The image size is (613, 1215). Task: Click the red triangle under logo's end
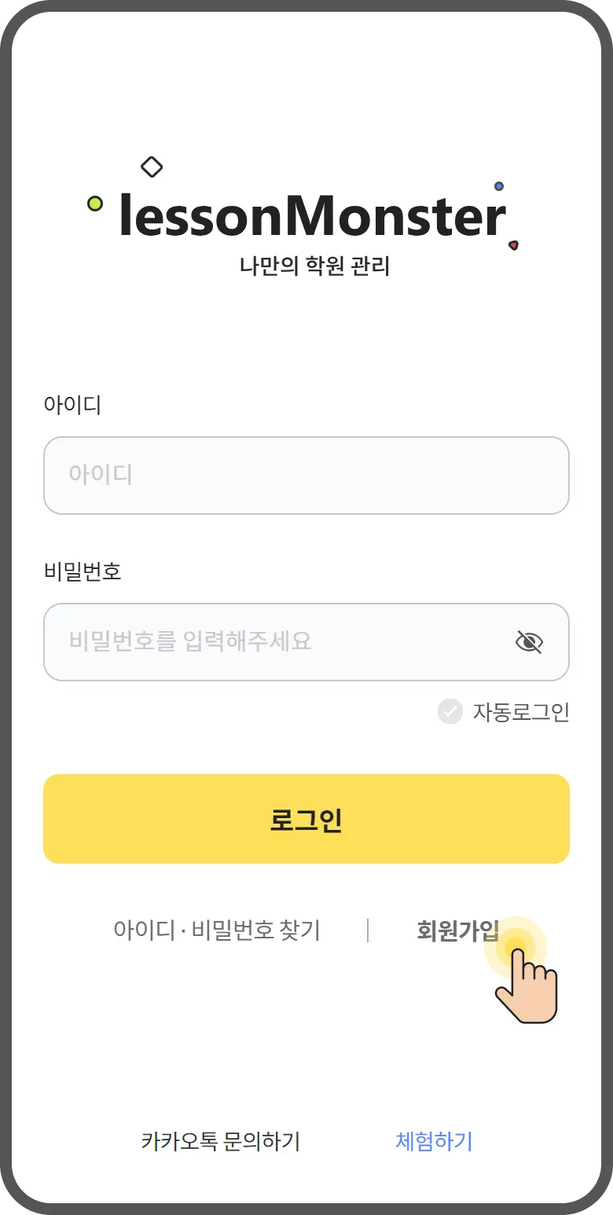tap(514, 245)
